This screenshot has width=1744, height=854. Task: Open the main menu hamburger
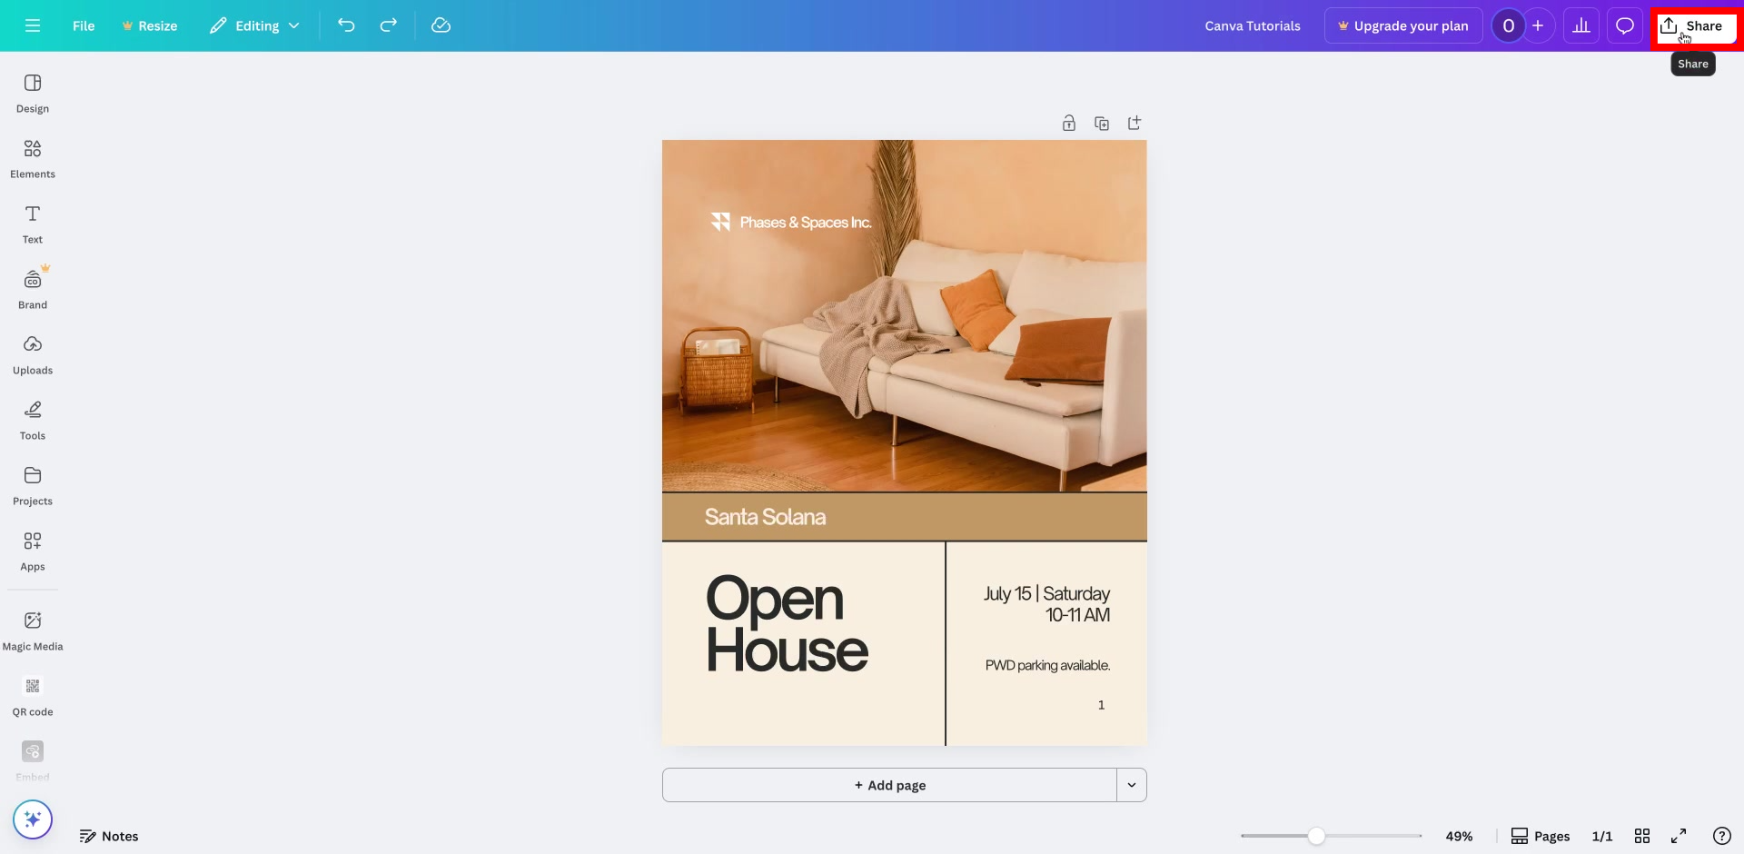[x=33, y=25]
